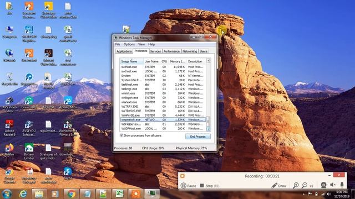The height and width of the screenshot is (199, 355).
Task: Sort processes by Image Name column
Action: [131, 61]
